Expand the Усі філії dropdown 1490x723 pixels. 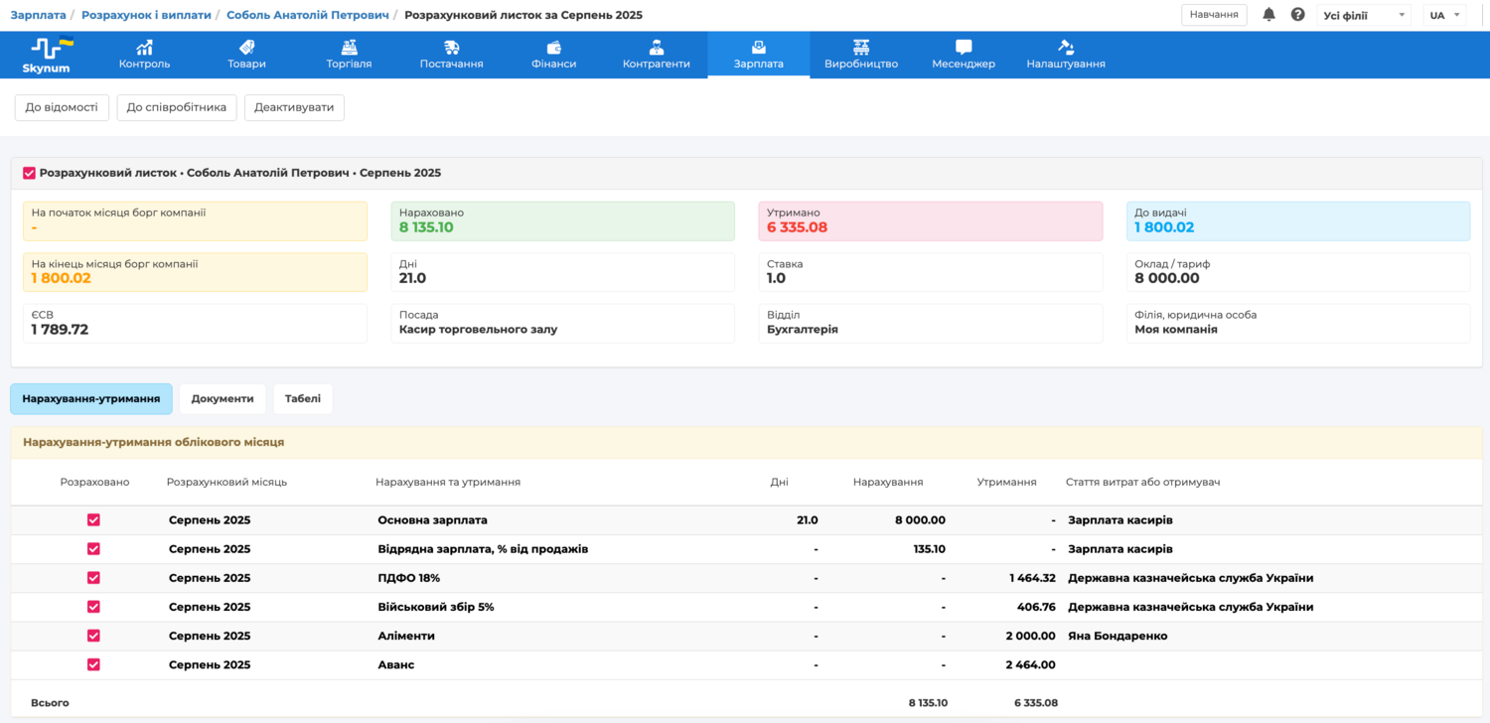(1364, 15)
